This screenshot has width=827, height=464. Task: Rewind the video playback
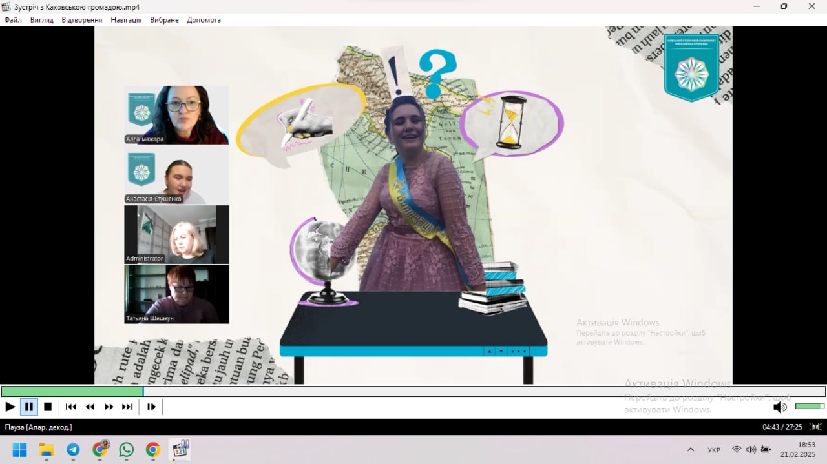[90, 407]
